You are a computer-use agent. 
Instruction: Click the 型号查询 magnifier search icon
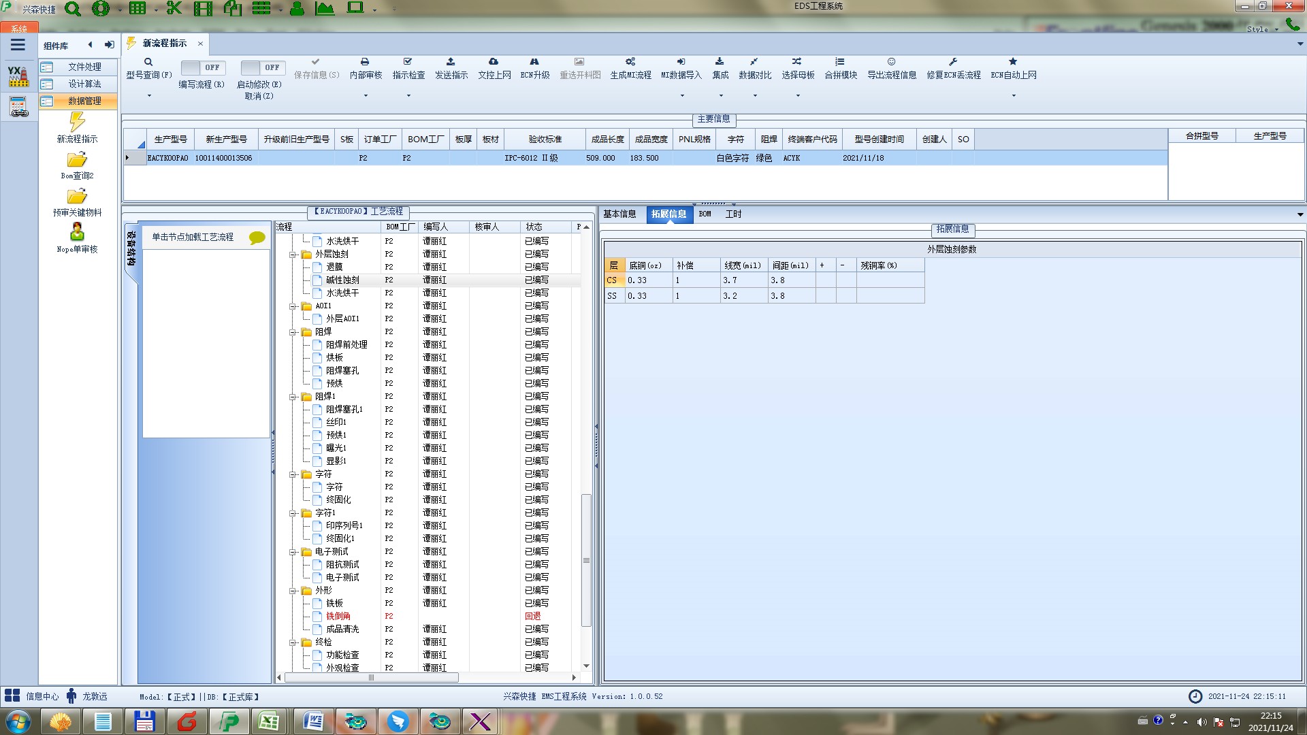(148, 62)
